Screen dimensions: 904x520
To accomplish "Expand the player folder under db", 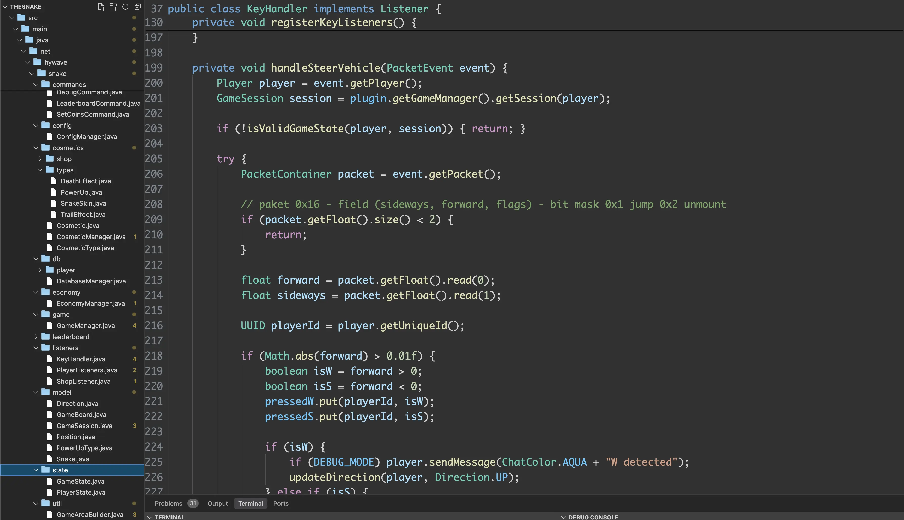I will click(x=40, y=270).
